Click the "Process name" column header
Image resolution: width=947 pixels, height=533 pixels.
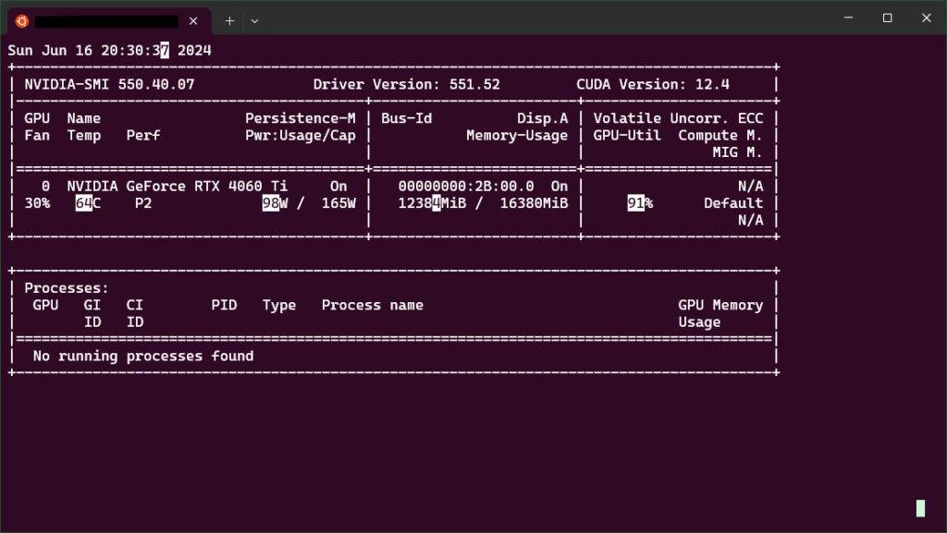373,305
